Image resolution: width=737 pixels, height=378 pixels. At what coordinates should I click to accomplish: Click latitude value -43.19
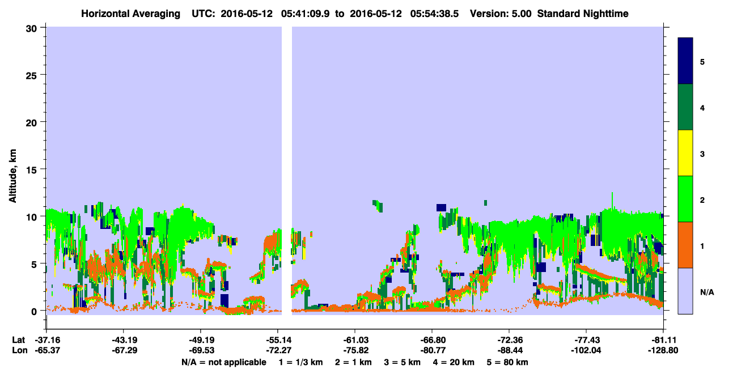coord(123,340)
